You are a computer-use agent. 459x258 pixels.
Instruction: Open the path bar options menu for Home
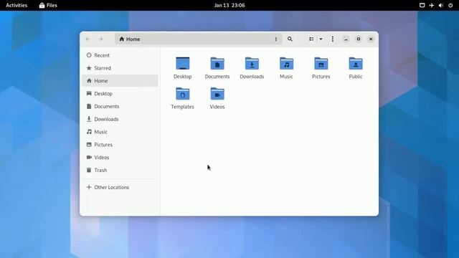point(275,39)
